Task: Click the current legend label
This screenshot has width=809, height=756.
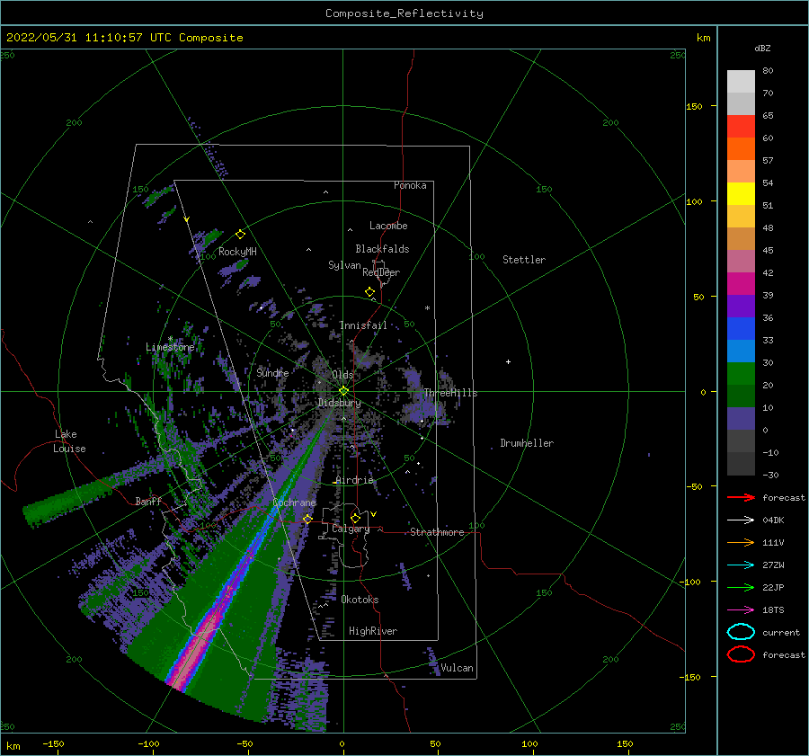Action: (781, 633)
